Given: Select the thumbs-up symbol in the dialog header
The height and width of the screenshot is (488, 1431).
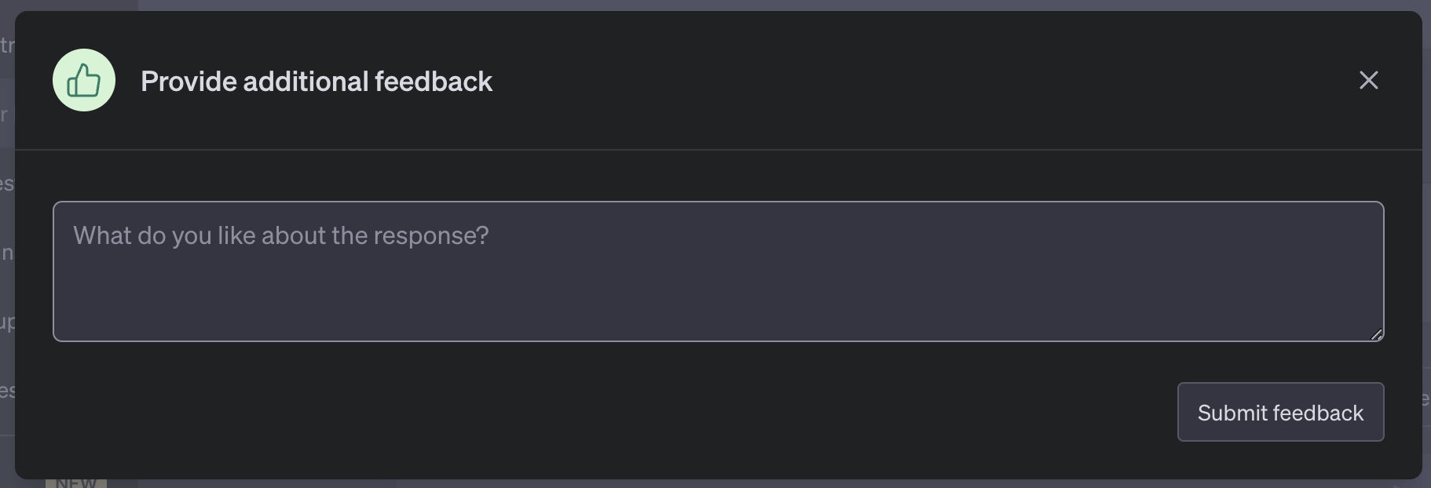Looking at the screenshot, I should pyautogui.click(x=83, y=79).
